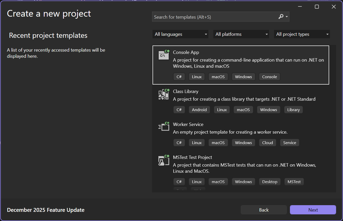Click the Linux tag under Worker Service
Screen dimensions: 343x221
197,143
